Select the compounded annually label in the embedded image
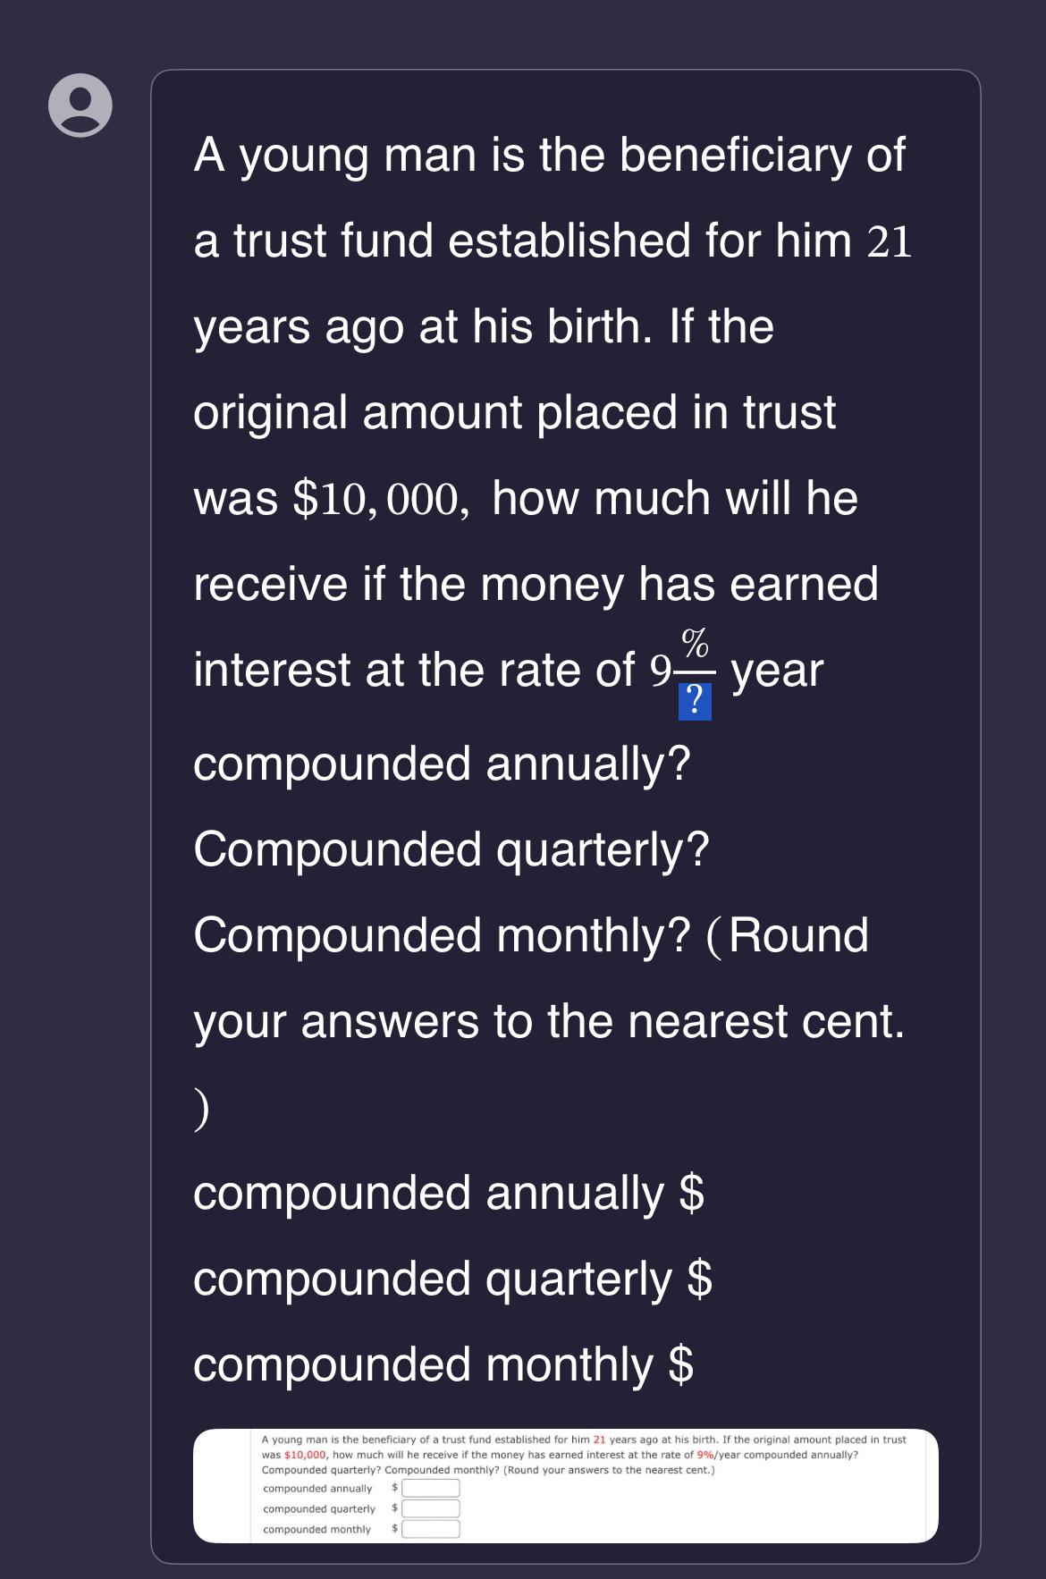This screenshot has height=1579, width=1046. click(317, 1487)
